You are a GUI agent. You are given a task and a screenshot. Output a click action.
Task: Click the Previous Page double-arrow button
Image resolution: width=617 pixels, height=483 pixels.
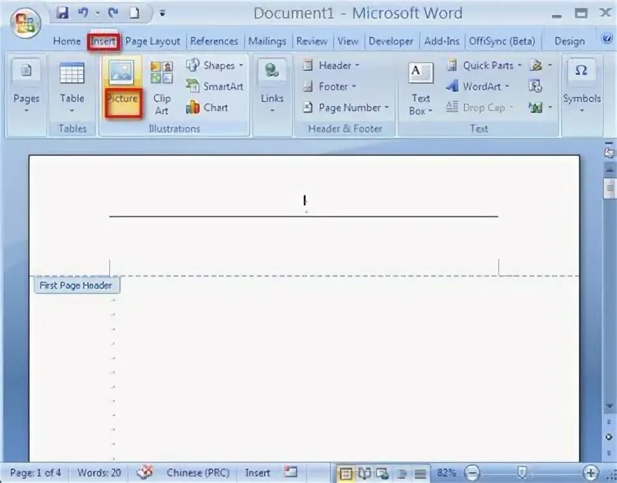tap(609, 422)
